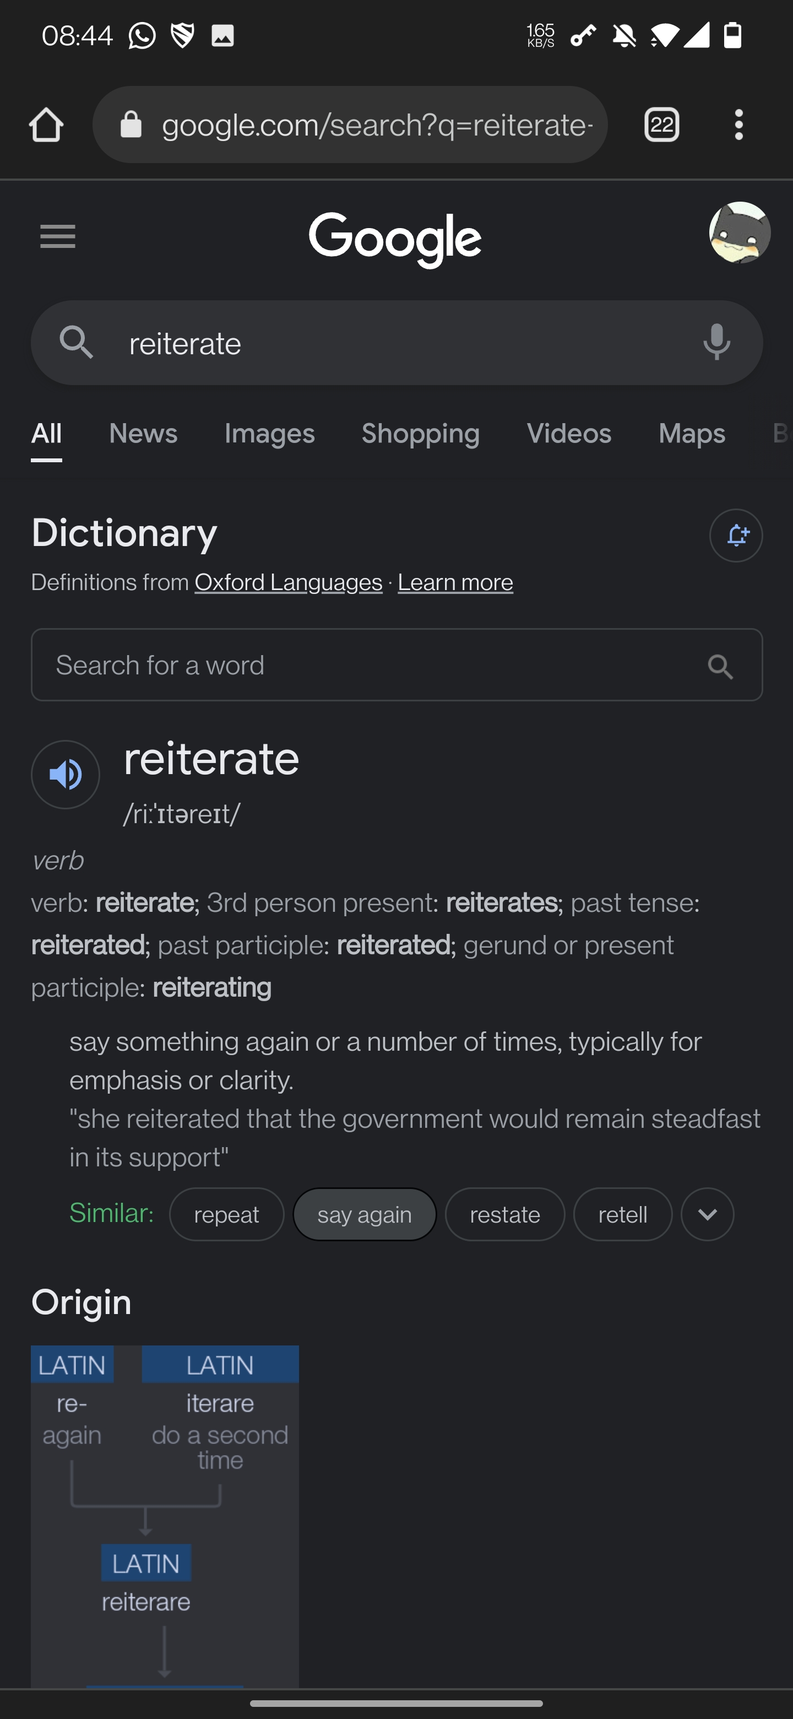Switch to the News tab
The width and height of the screenshot is (793, 1719).
[143, 434]
